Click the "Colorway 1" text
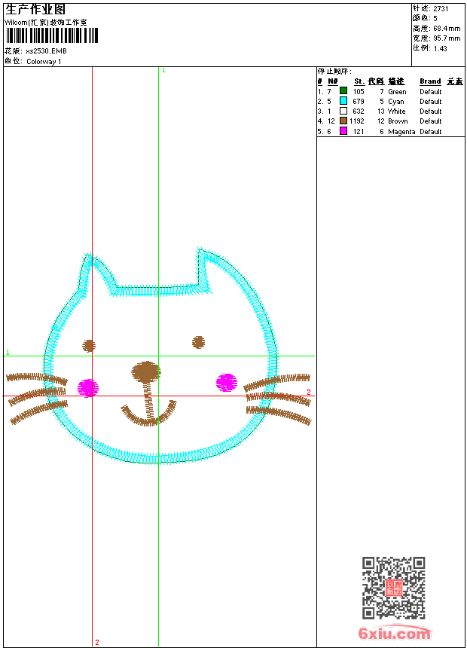Image resolution: width=467 pixels, height=648 pixels. pyautogui.click(x=44, y=62)
